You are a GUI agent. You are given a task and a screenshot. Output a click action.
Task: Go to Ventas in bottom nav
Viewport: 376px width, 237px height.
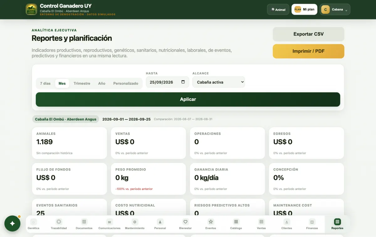(x=261, y=224)
